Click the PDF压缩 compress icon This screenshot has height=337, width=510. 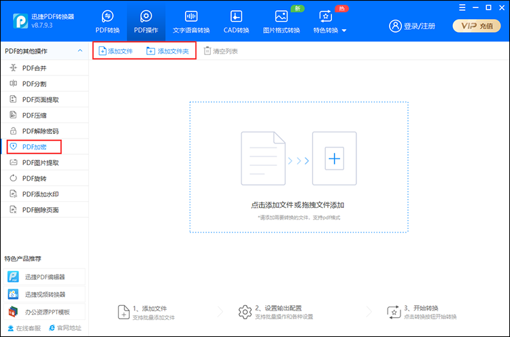point(13,115)
